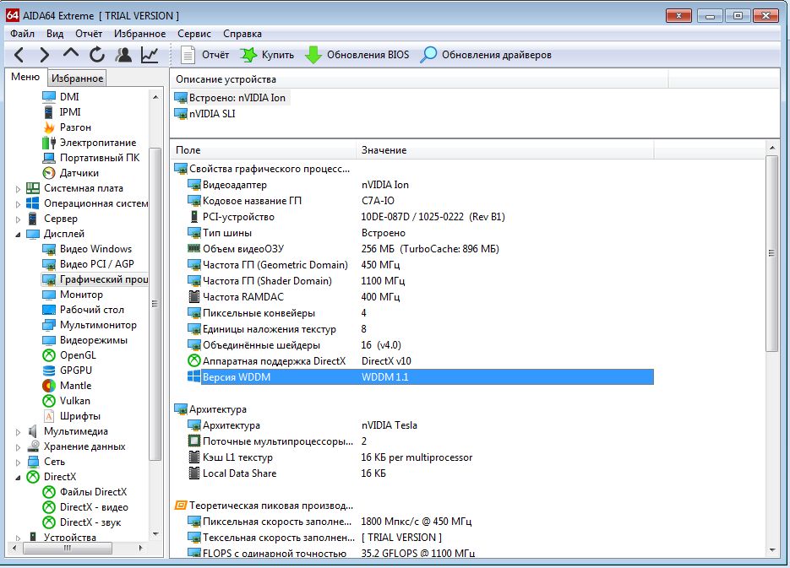Click the Сеть network icon
The height and width of the screenshot is (568, 790).
(x=33, y=462)
